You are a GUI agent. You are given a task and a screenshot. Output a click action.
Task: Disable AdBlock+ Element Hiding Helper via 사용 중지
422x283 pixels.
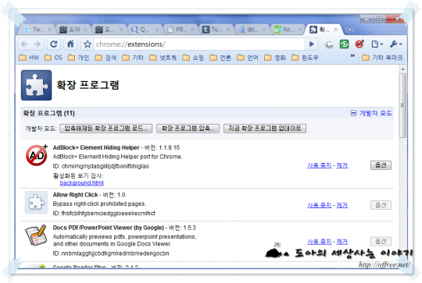[319, 165]
